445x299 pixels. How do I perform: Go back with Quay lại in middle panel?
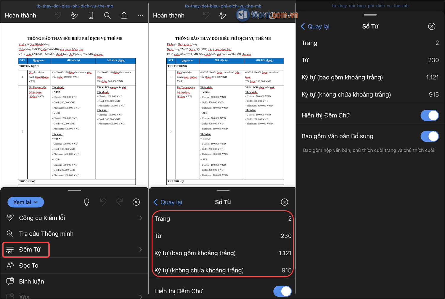(x=168, y=202)
